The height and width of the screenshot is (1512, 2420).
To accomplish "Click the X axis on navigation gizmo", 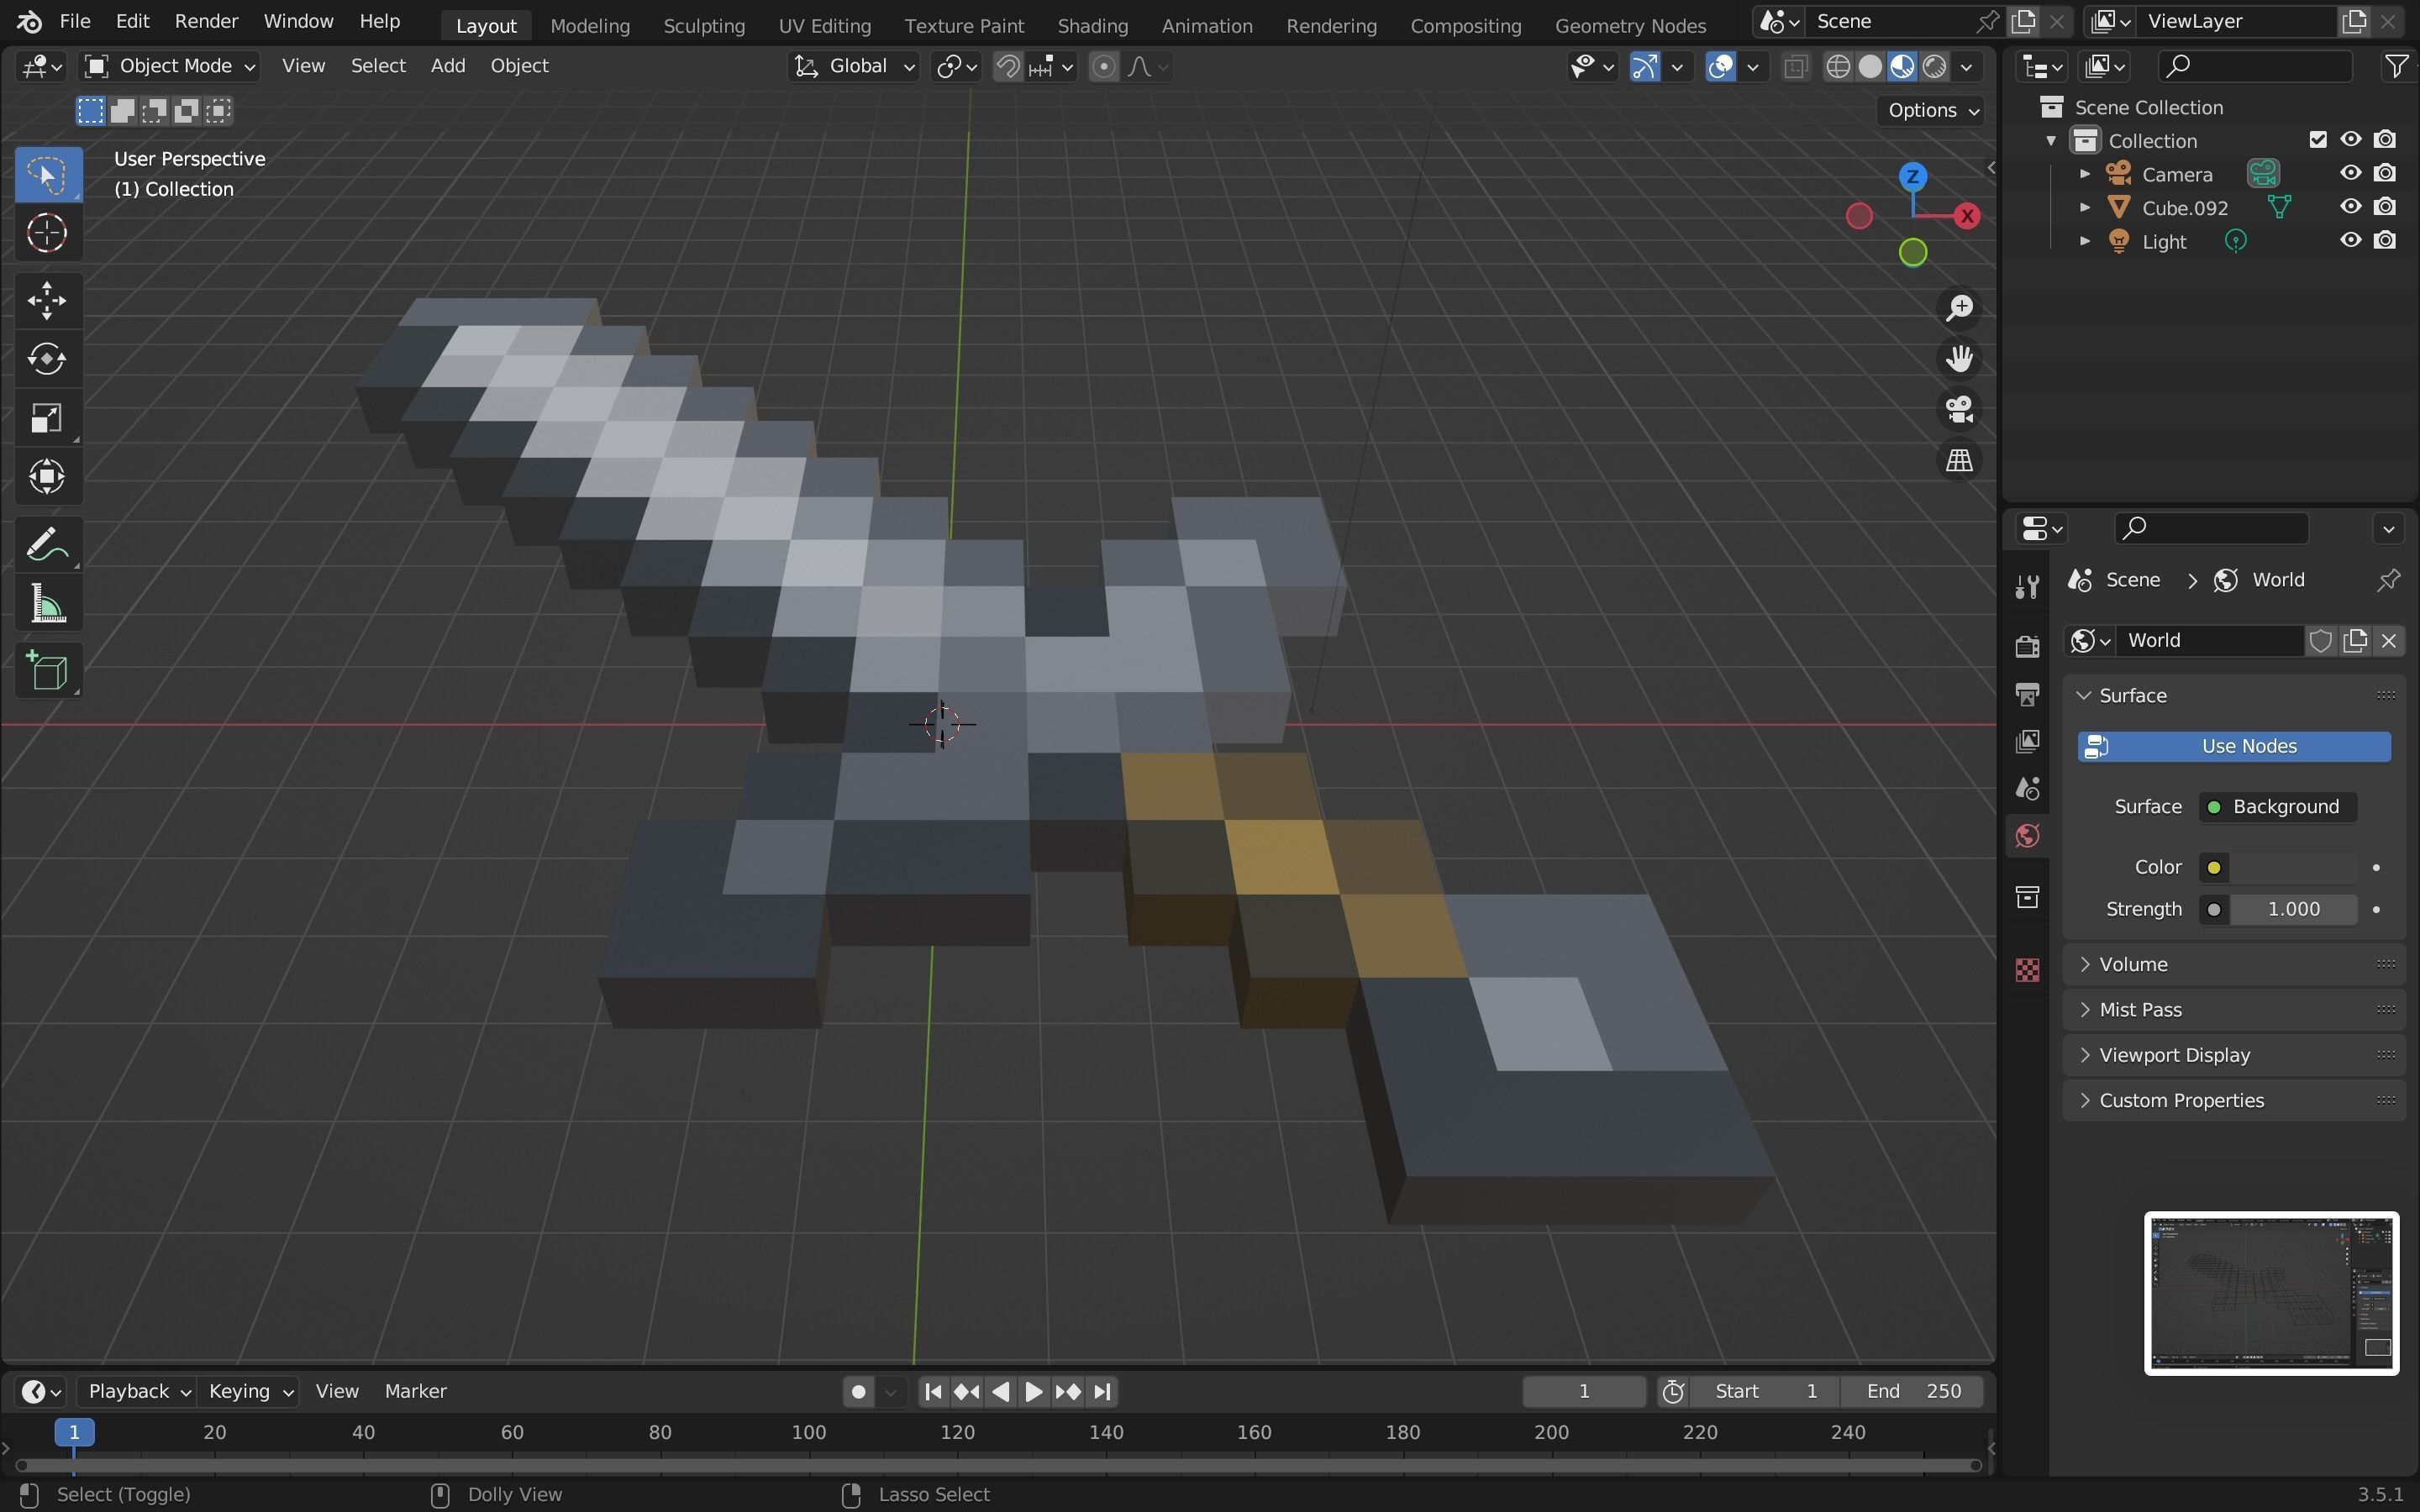I will click(x=1967, y=216).
